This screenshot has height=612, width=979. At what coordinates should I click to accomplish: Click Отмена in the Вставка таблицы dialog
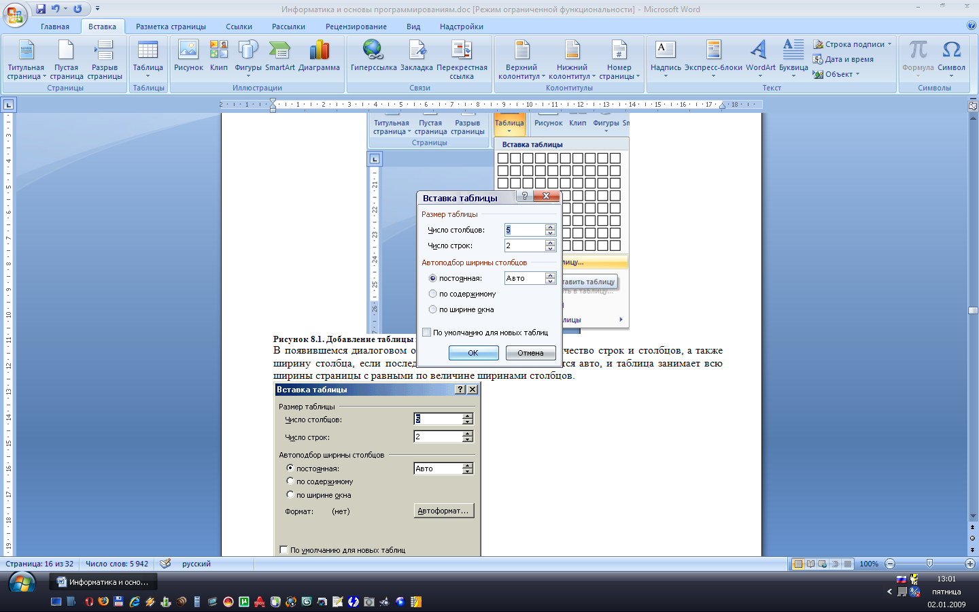(530, 353)
